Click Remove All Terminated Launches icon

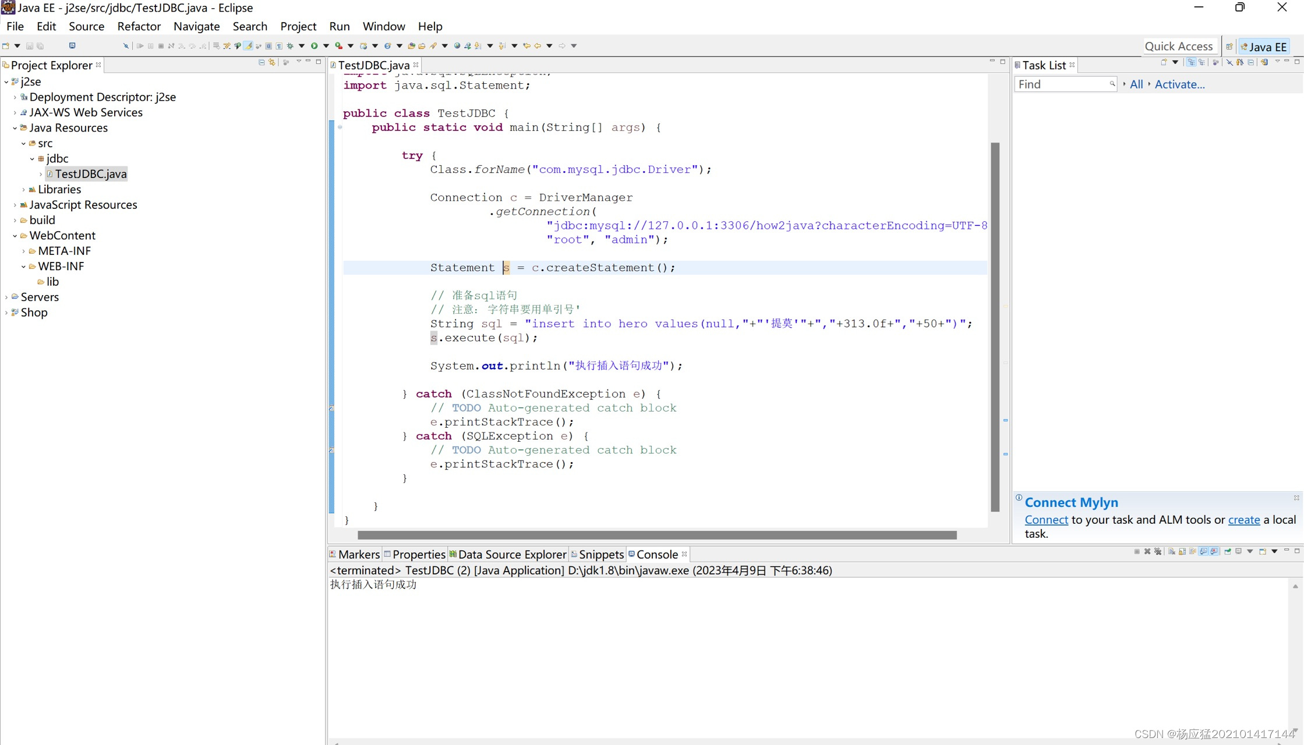coord(1158,551)
